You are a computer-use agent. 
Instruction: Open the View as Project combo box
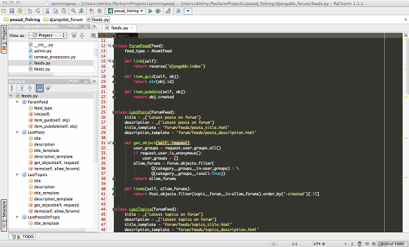click(x=47, y=35)
